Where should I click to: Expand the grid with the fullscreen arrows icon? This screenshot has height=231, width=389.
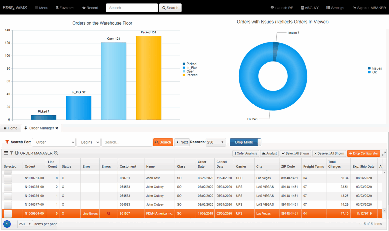384,153
